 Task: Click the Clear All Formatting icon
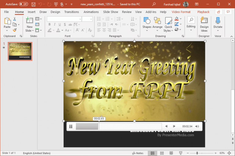click(x=90, y=30)
